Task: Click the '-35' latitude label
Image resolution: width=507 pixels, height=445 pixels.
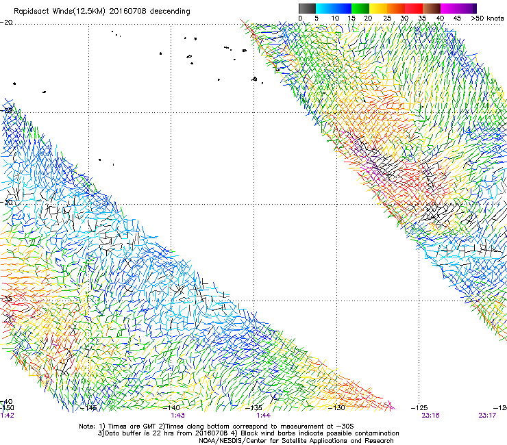Action: click(x=6, y=298)
